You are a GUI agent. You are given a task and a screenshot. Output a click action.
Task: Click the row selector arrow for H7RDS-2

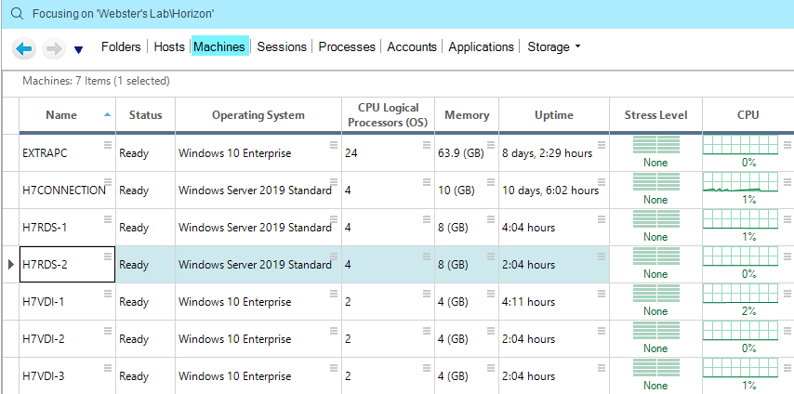tap(10, 265)
